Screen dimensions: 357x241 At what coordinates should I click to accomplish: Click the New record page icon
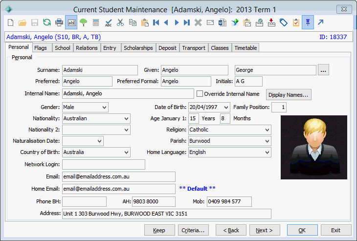click(x=10, y=22)
